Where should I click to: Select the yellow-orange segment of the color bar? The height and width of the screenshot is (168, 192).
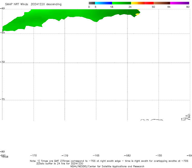coord(138,3)
